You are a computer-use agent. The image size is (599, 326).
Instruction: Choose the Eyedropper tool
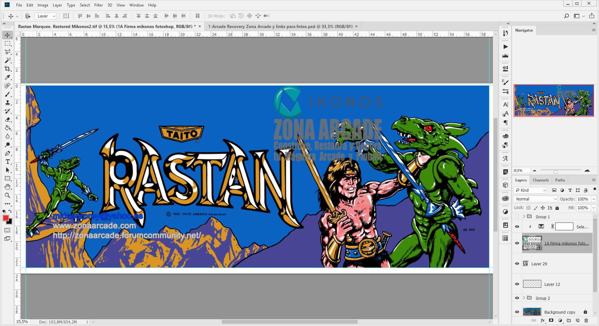8,78
